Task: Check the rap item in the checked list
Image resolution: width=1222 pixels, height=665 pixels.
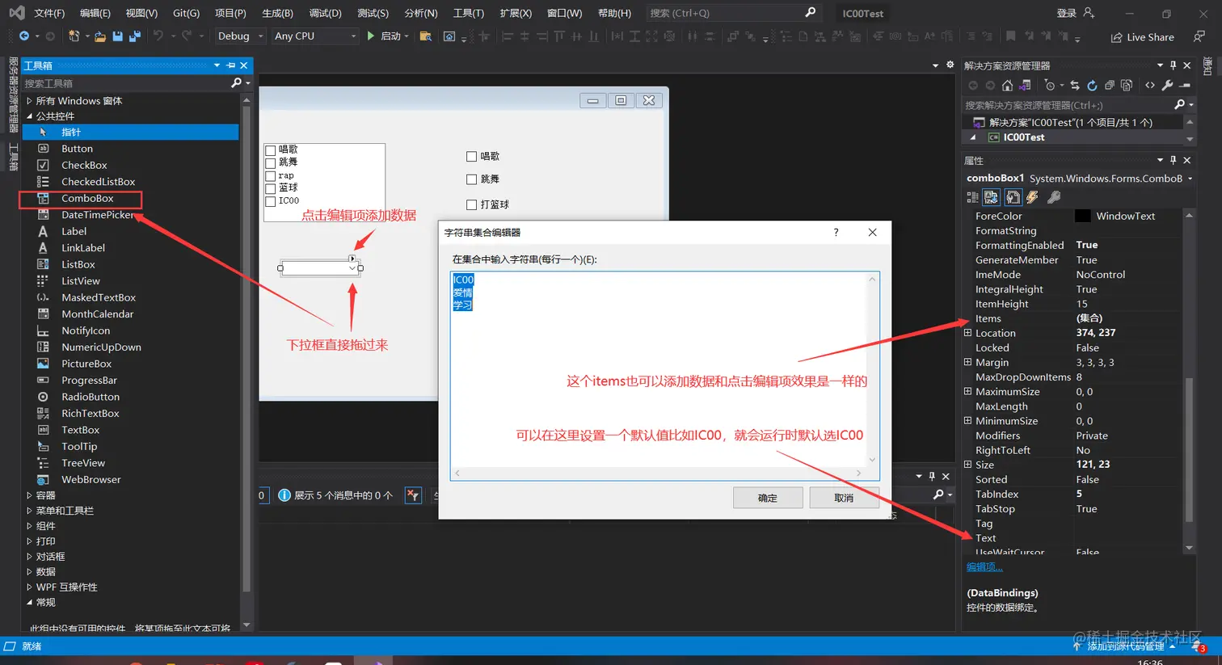Action: click(271, 175)
